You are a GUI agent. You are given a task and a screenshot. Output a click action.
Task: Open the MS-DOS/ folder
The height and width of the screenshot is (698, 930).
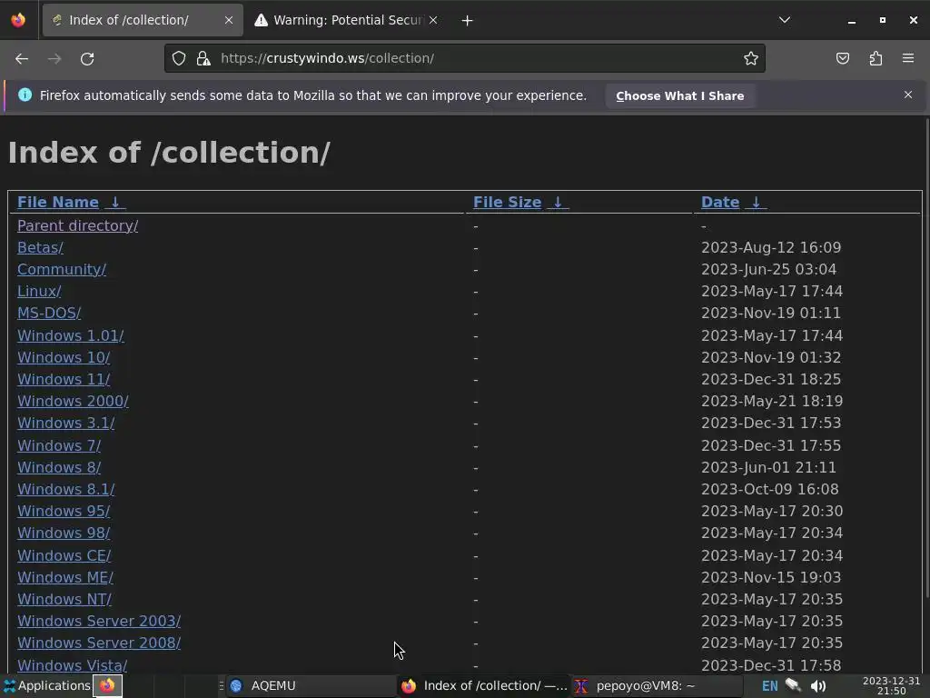[49, 313]
